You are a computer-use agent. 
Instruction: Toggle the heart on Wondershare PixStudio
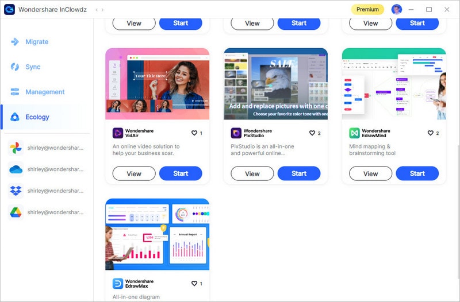click(312, 133)
